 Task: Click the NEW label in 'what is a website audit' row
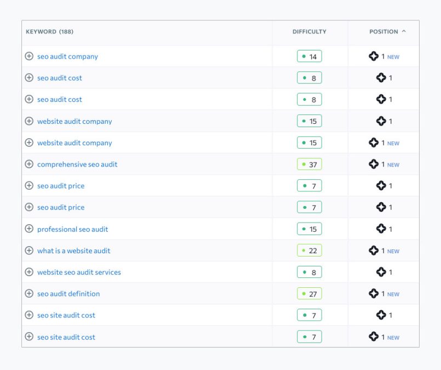click(x=393, y=251)
